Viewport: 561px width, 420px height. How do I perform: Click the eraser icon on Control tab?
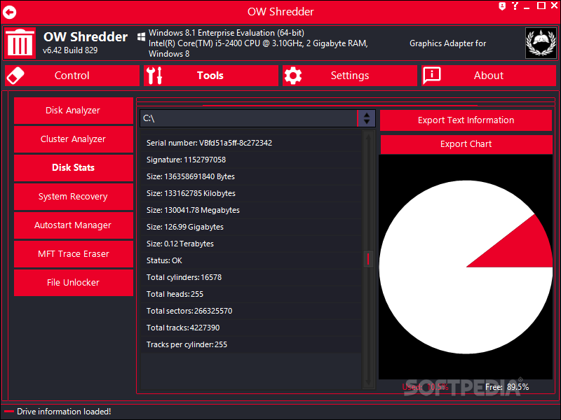pyautogui.click(x=15, y=76)
